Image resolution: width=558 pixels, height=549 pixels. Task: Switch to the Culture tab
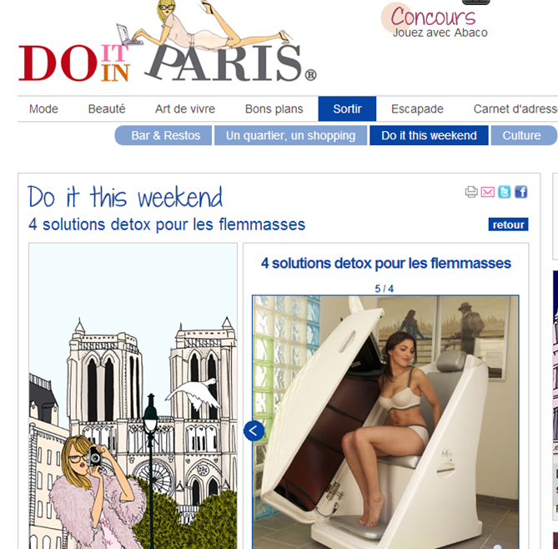pos(524,135)
